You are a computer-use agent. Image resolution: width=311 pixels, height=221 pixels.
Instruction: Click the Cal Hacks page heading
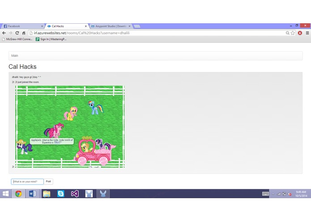[x=22, y=67]
